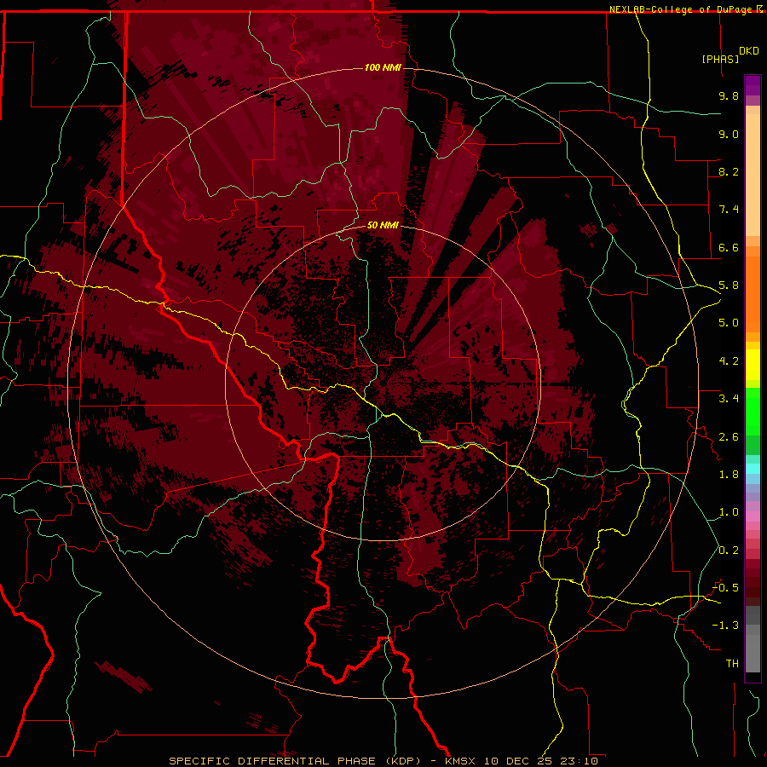Select the 8.2 scale value
The height and width of the screenshot is (767, 767).
pos(729,171)
